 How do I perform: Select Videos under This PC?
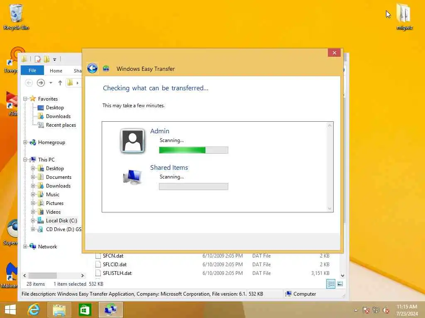pos(53,212)
